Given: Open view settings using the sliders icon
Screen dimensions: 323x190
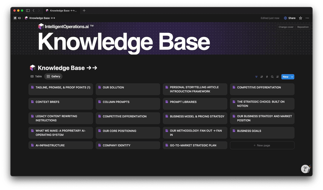Looking at the screenshot, I should [x=278, y=77].
